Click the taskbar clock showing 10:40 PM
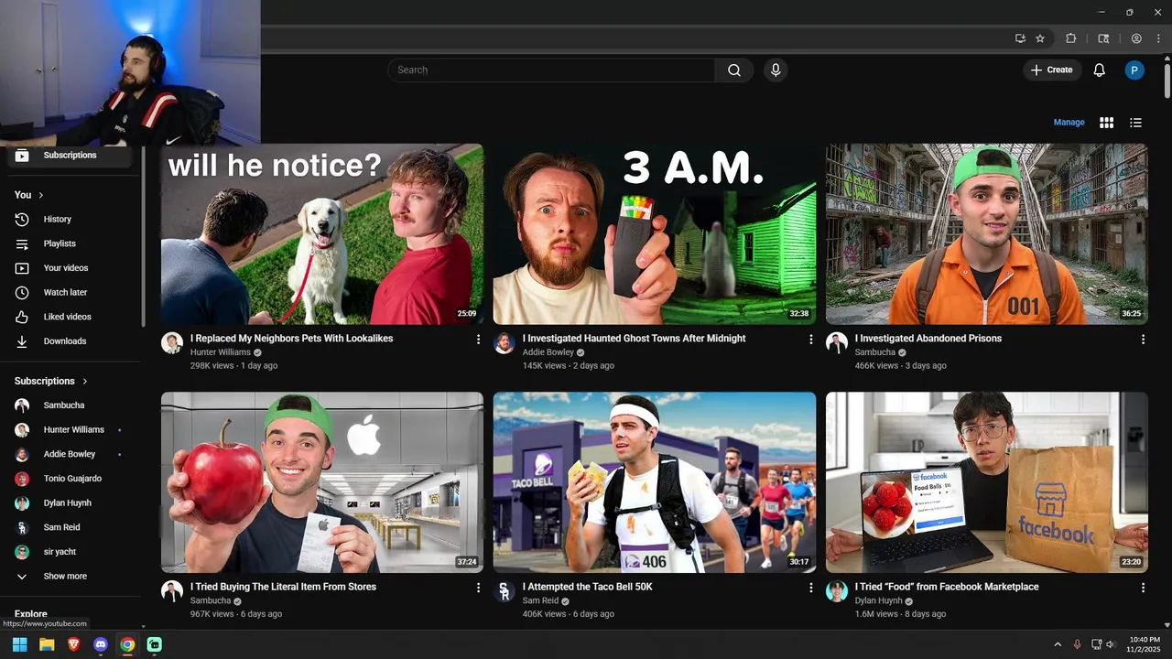The image size is (1172, 659). (1145, 644)
